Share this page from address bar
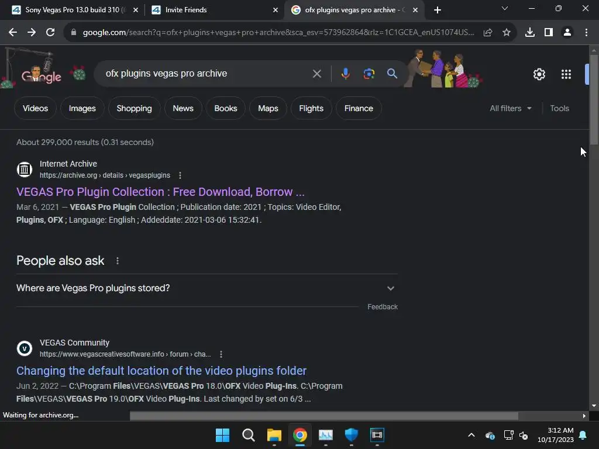 click(x=488, y=33)
